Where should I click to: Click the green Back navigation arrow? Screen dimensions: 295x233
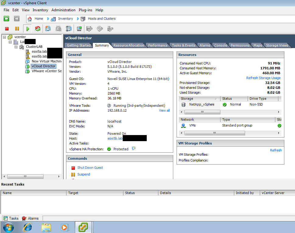pos(6,19)
